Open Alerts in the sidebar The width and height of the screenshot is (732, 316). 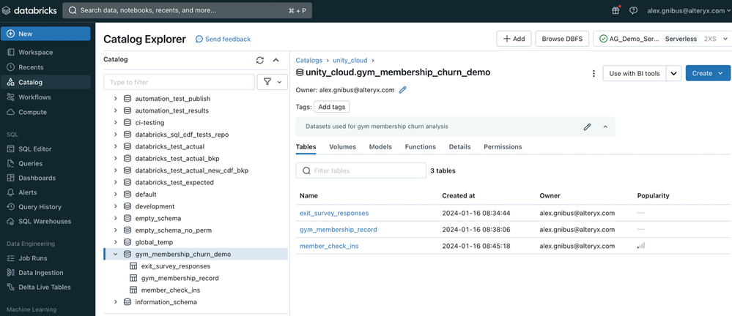(45, 192)
